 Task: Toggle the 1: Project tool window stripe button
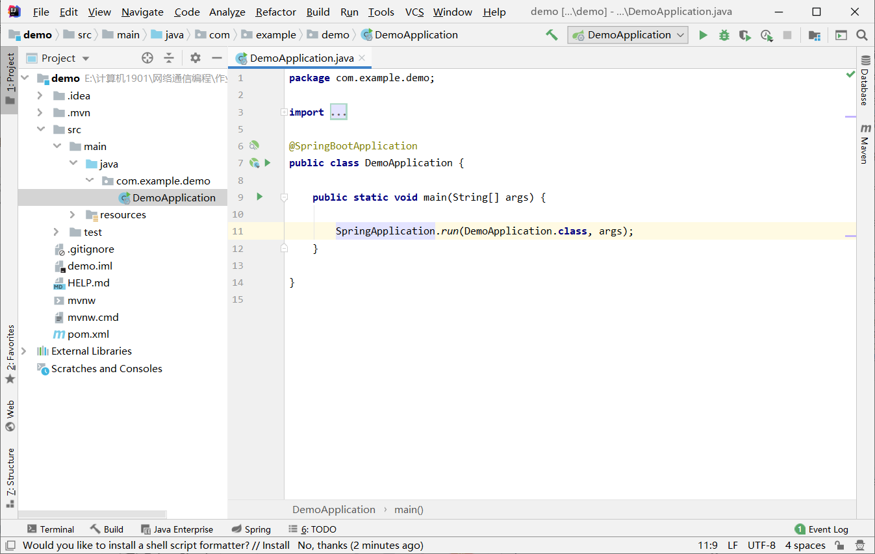click(x=9, y=79)
